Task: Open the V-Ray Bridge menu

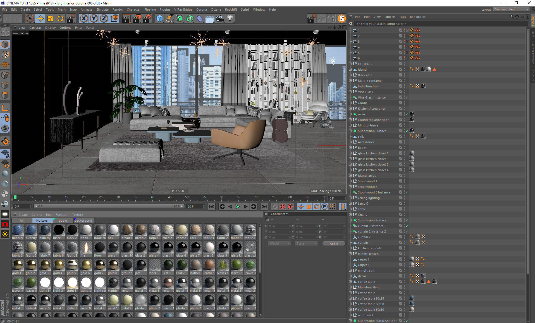Action: pos(183,9)
